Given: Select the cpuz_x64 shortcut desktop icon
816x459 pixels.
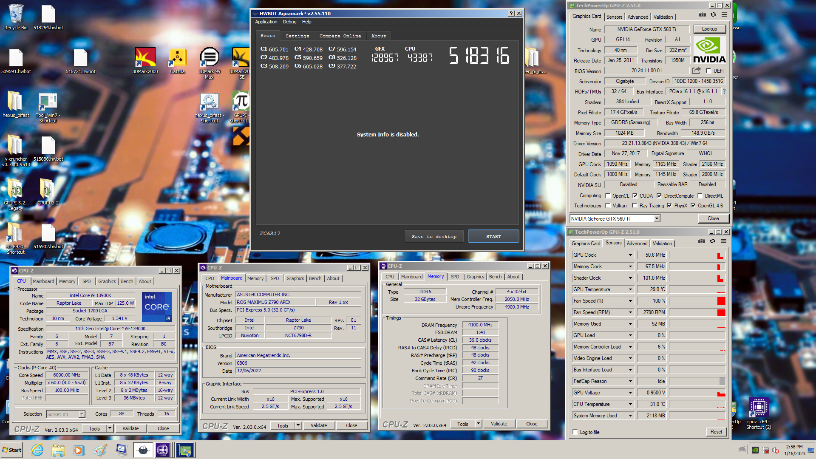Looking at the screenshot, I should coord(759,413).
